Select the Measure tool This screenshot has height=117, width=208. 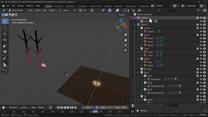(x=5, y=64)
